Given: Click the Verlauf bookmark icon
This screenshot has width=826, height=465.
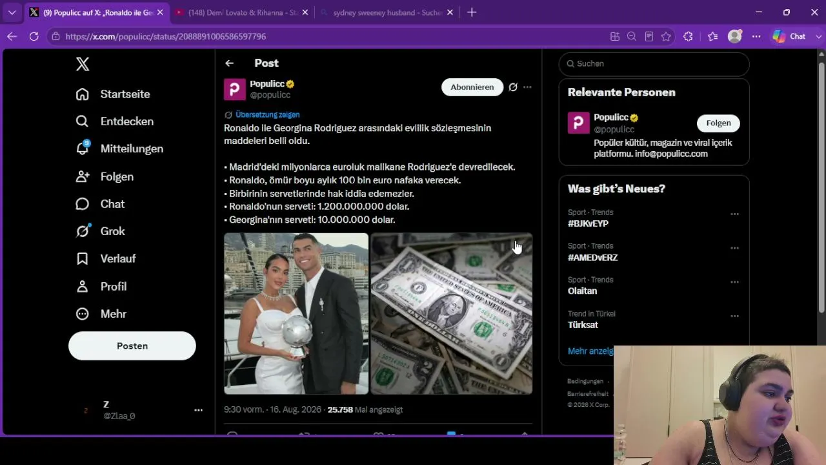Looking at the screenshot, I should tap(83, 258).
